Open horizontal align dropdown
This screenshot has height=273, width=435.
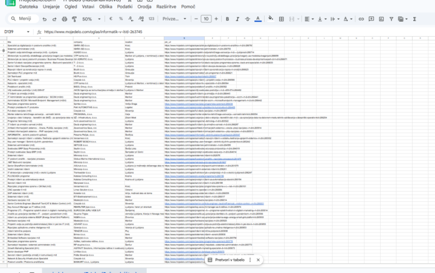pyautogui.click(x=309, y=19)
